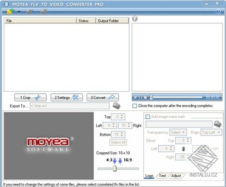Open the add FLV files folder icon
The height and width of the screenshot is (187, 226).
point(10,11)
